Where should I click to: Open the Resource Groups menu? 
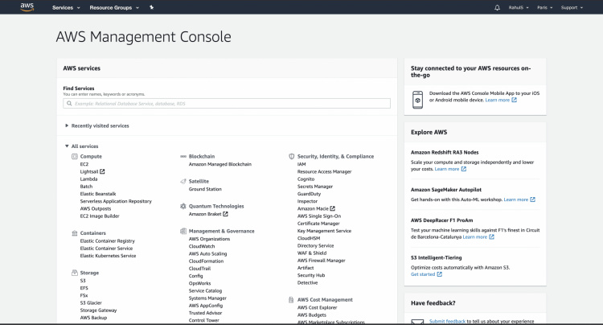point(113,7)
